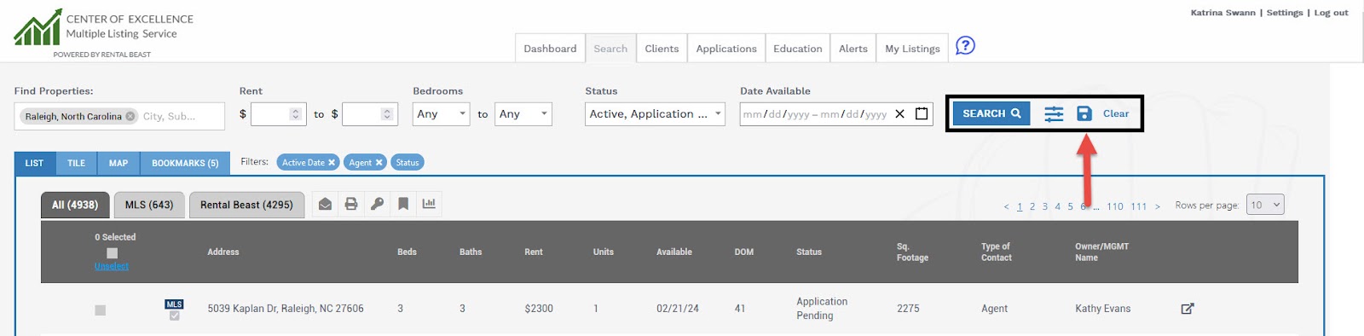Open minimum Bedrooms dropdown
This screenshot has height=336, width=1364.
point(442,113)
